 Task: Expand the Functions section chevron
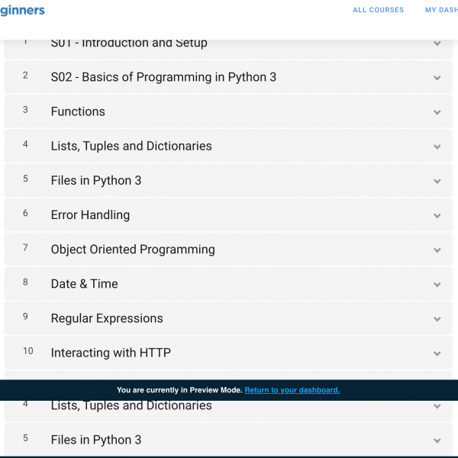click(437, 112)
